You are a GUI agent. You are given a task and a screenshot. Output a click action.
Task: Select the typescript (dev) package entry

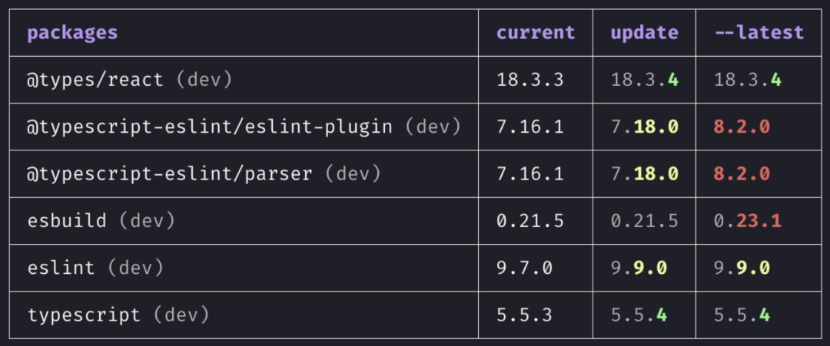click(x=118, y=315)
